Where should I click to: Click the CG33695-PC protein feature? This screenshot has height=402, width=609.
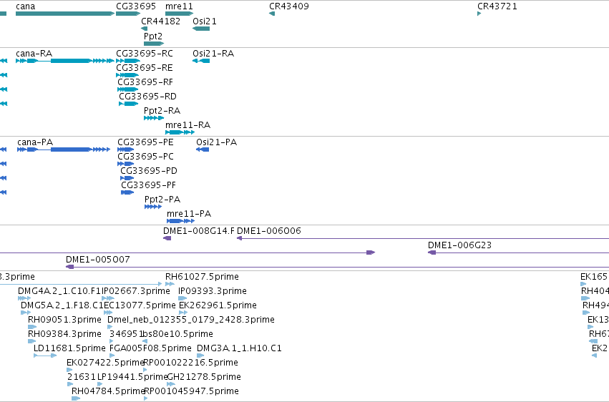(126, 164)
